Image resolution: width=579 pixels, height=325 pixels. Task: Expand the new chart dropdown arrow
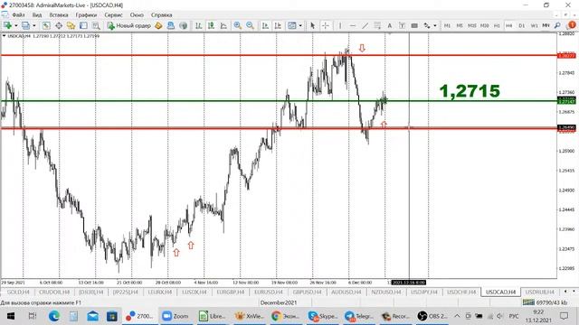pyautogui.click(x=16, y=25)
